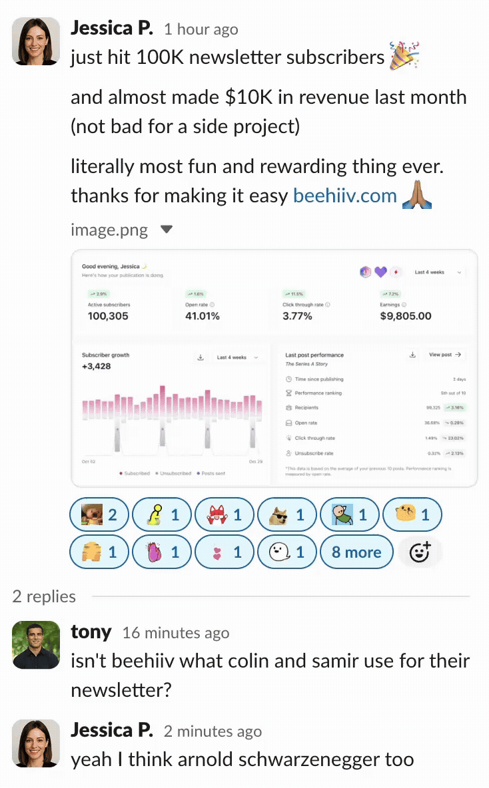
Task: Click the info icon beside Click through rate
Action: click(328, 303)
